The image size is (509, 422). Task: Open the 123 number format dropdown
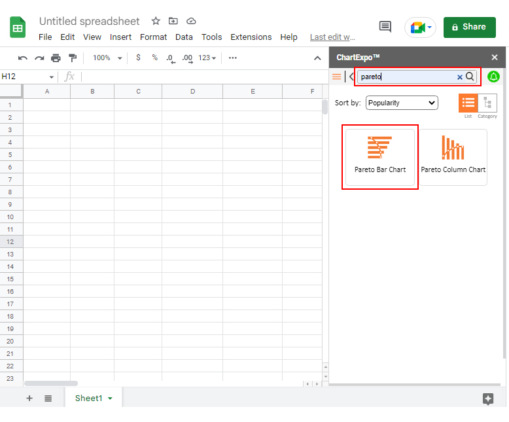207,58
